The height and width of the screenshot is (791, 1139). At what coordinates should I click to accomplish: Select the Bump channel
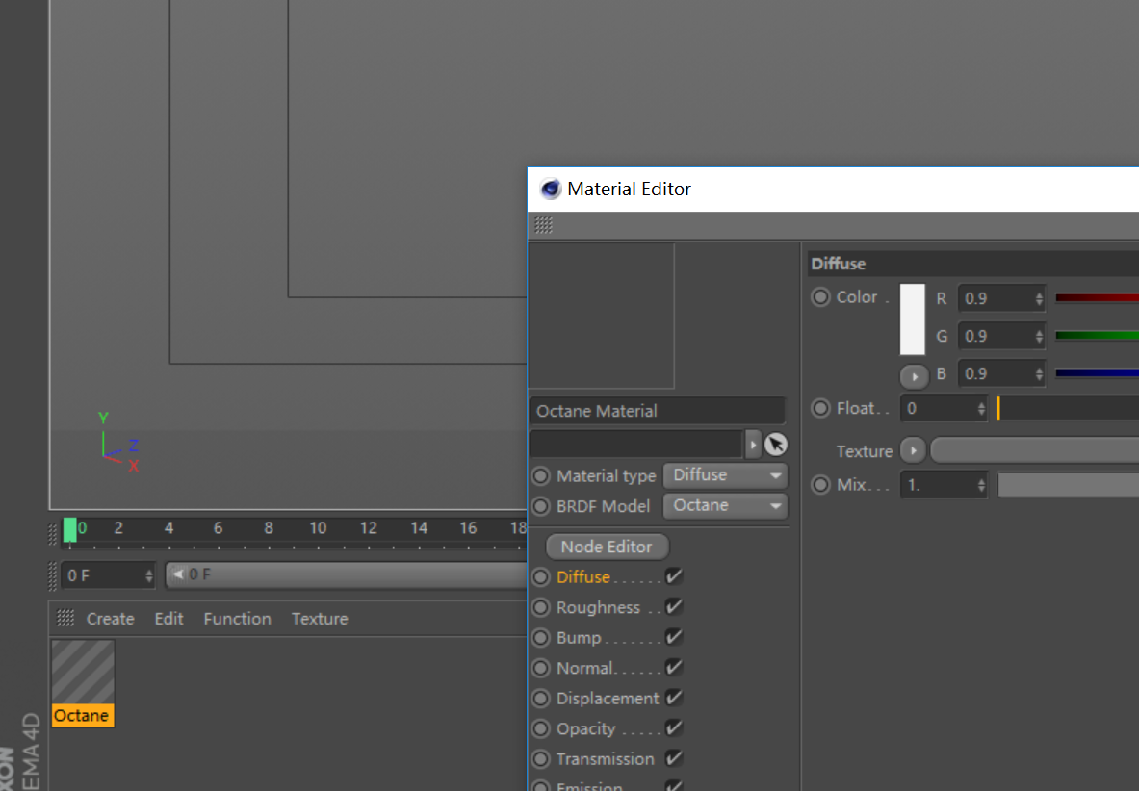[579, 638]
